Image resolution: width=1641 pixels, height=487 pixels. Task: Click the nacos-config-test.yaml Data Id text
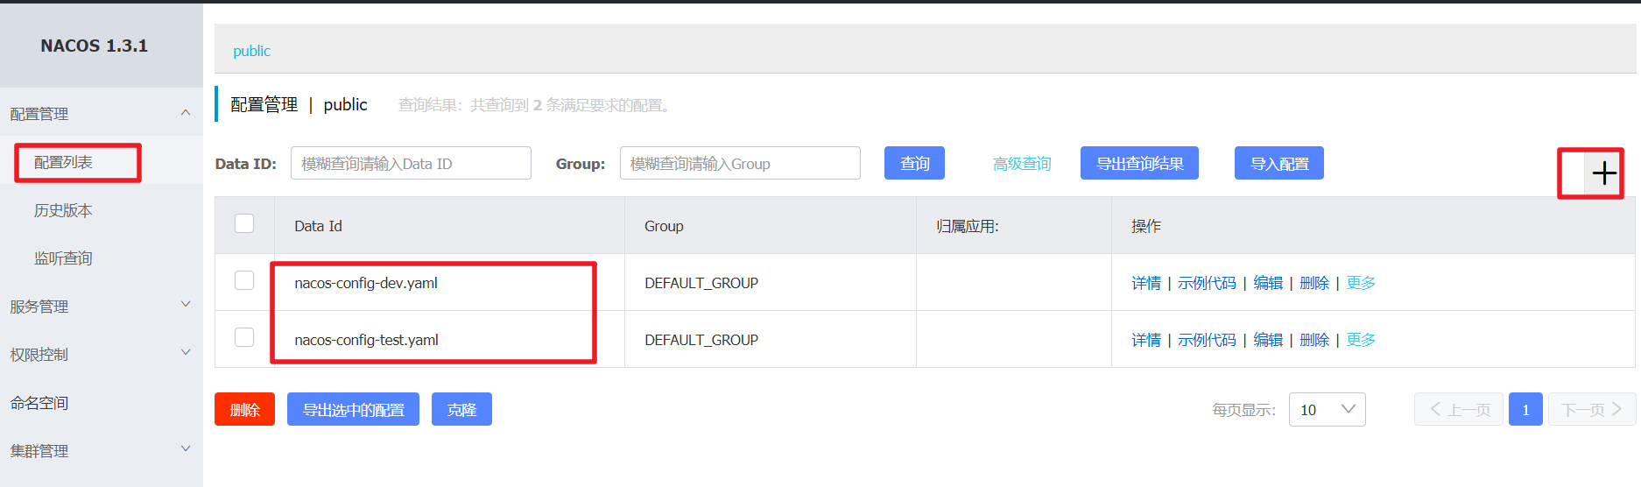366,340
